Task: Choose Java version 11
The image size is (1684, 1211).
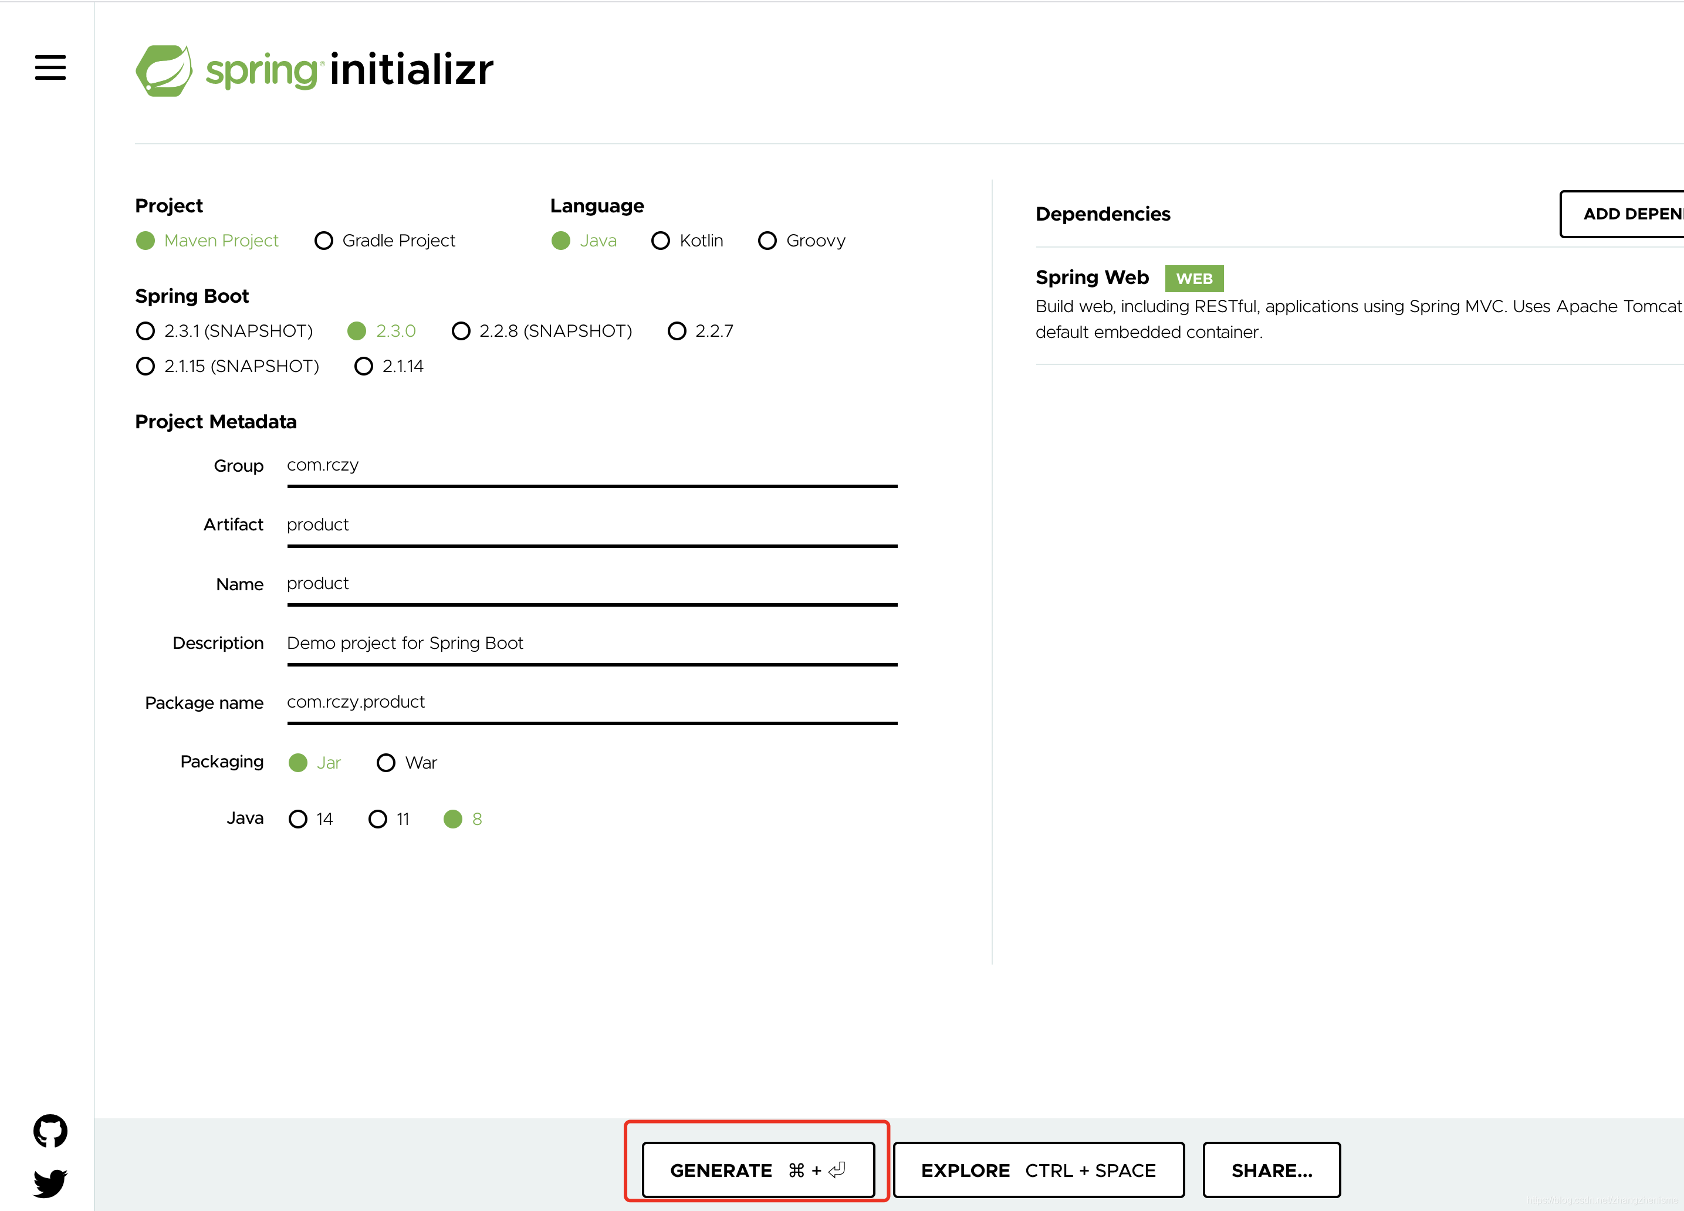Action: tap(389, 819)
